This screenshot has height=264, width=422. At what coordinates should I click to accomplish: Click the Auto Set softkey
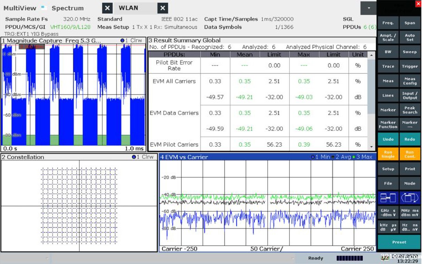pos(410,38)
